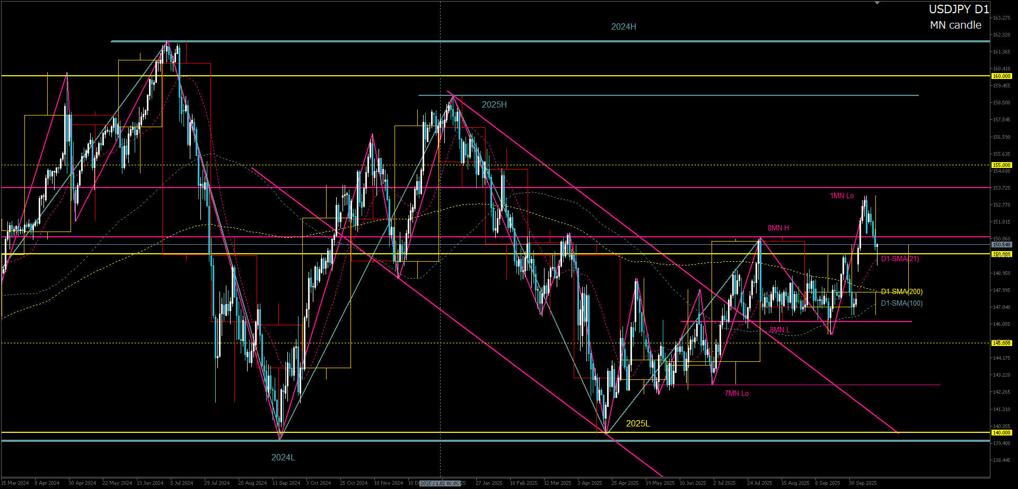Click the highlighted crosshair date on time axis

pos(440,483)
